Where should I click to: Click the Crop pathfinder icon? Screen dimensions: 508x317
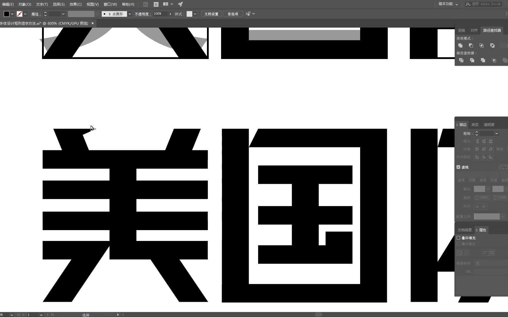click(x=494, y=60)
